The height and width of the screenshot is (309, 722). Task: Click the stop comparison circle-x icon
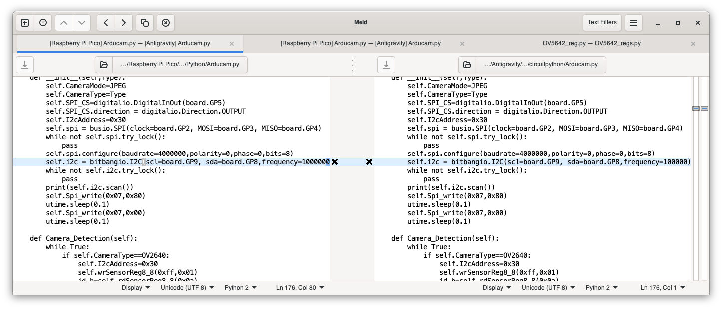click(166, 23)
